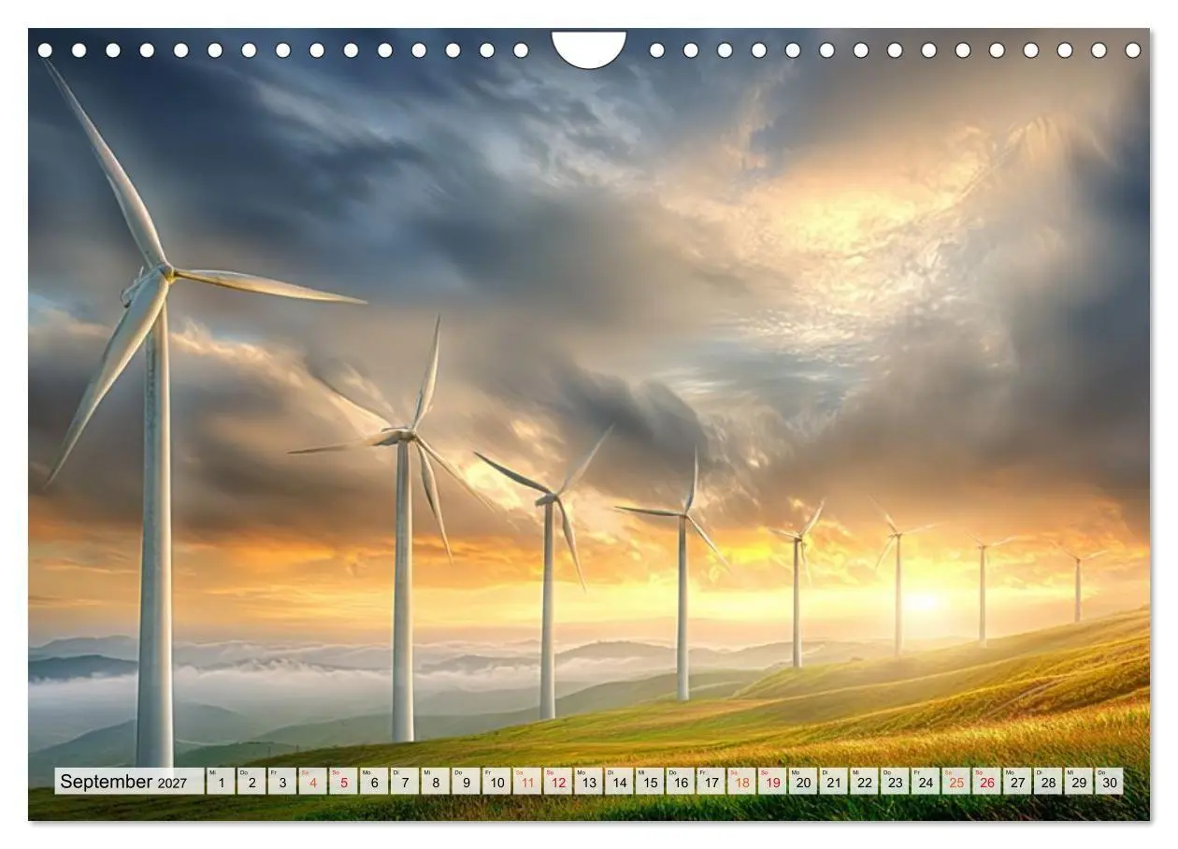This screenshot has width=1178, height=849.
Task: Select day 13 (Mo) in the calendar strip
Action: pyautogui.click(x=588, y=782)
